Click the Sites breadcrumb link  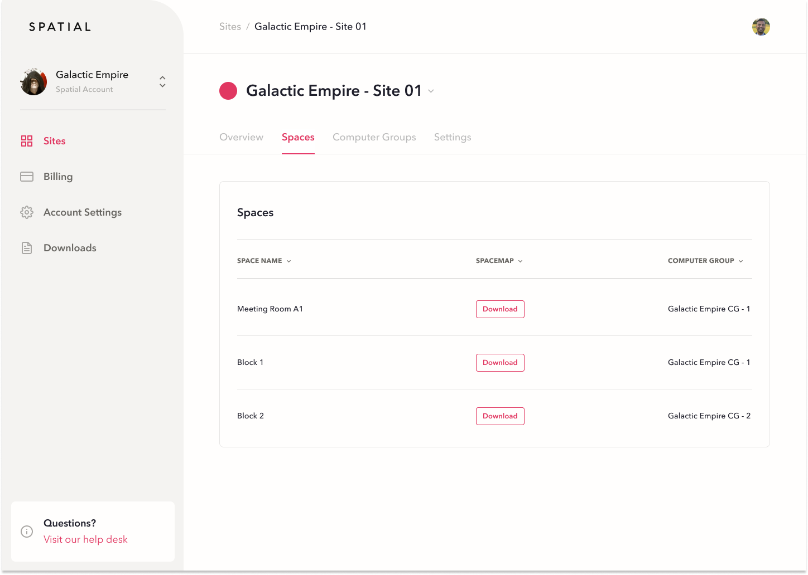tap(230, 27)
